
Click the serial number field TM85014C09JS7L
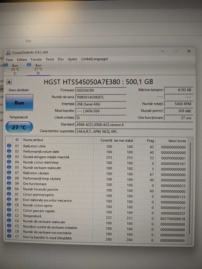pyautogui.click(x=101, y=97)
